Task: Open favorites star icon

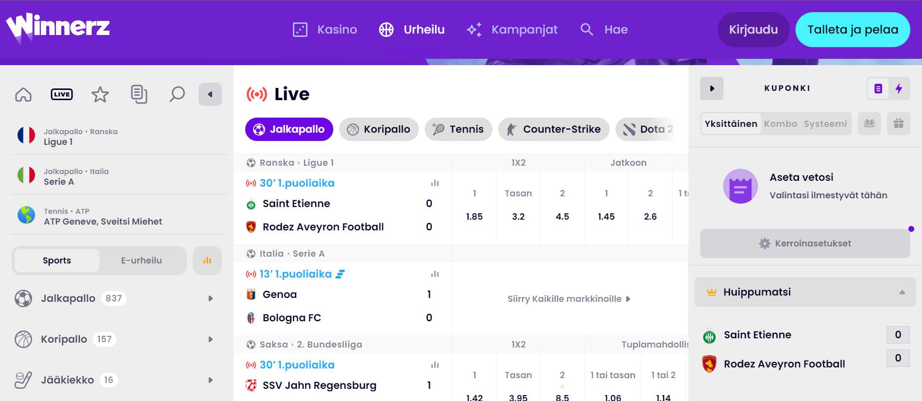Action: 100,94
